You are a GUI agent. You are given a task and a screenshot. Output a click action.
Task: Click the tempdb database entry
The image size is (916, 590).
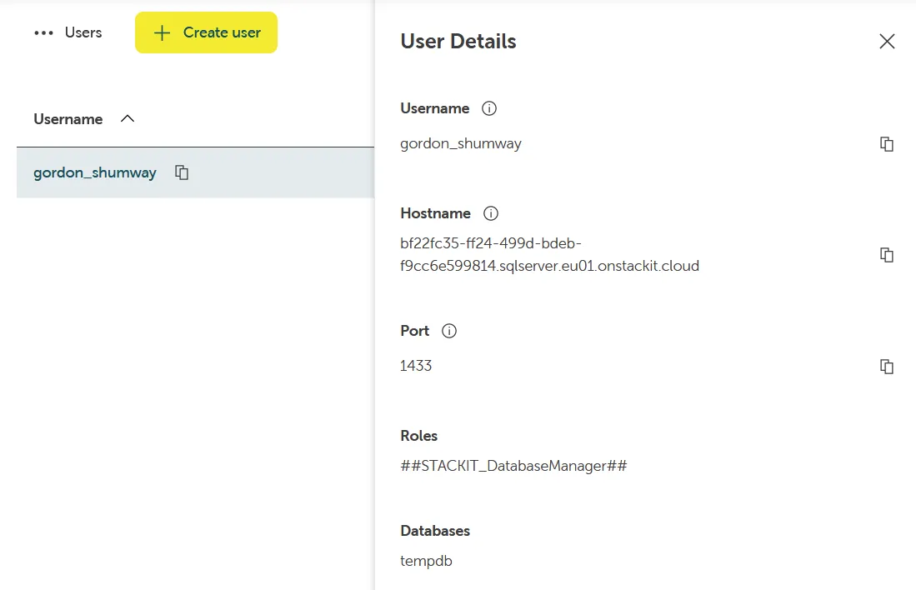click(426, 561)
